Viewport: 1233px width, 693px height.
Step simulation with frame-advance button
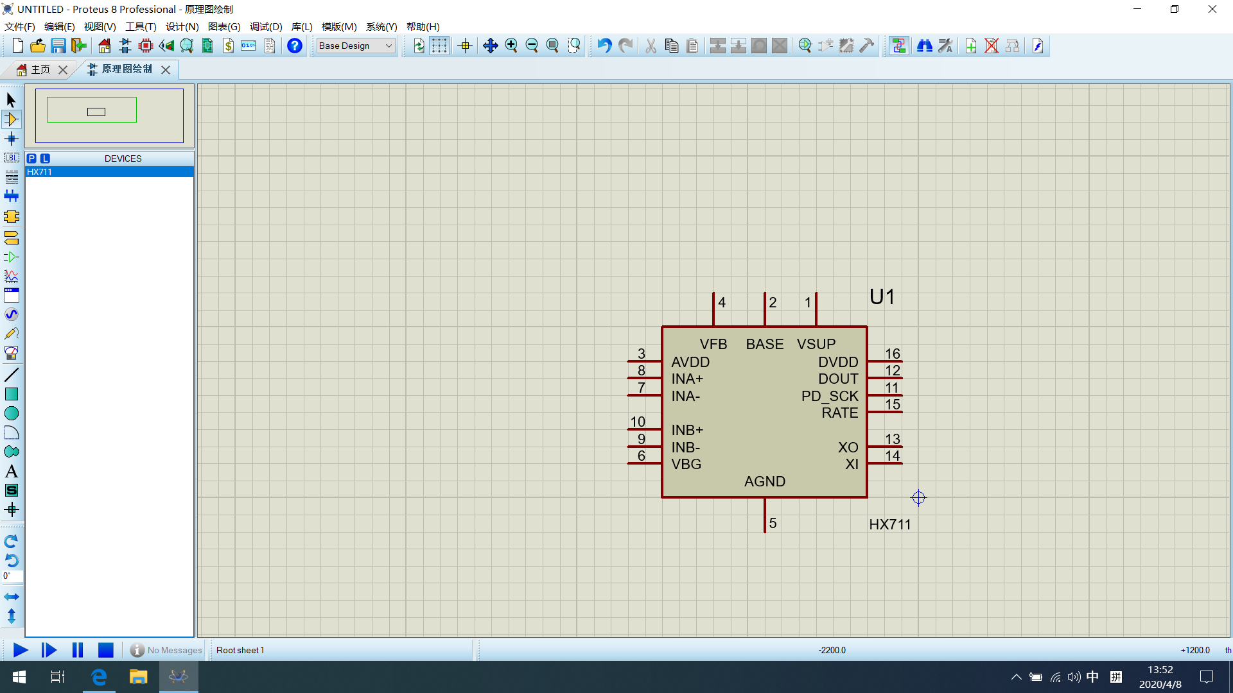(x=49, y=650)
